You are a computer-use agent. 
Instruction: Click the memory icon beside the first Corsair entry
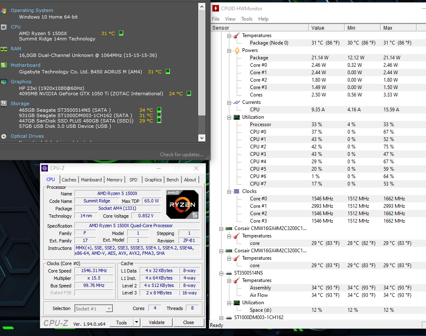click(229, 228)
